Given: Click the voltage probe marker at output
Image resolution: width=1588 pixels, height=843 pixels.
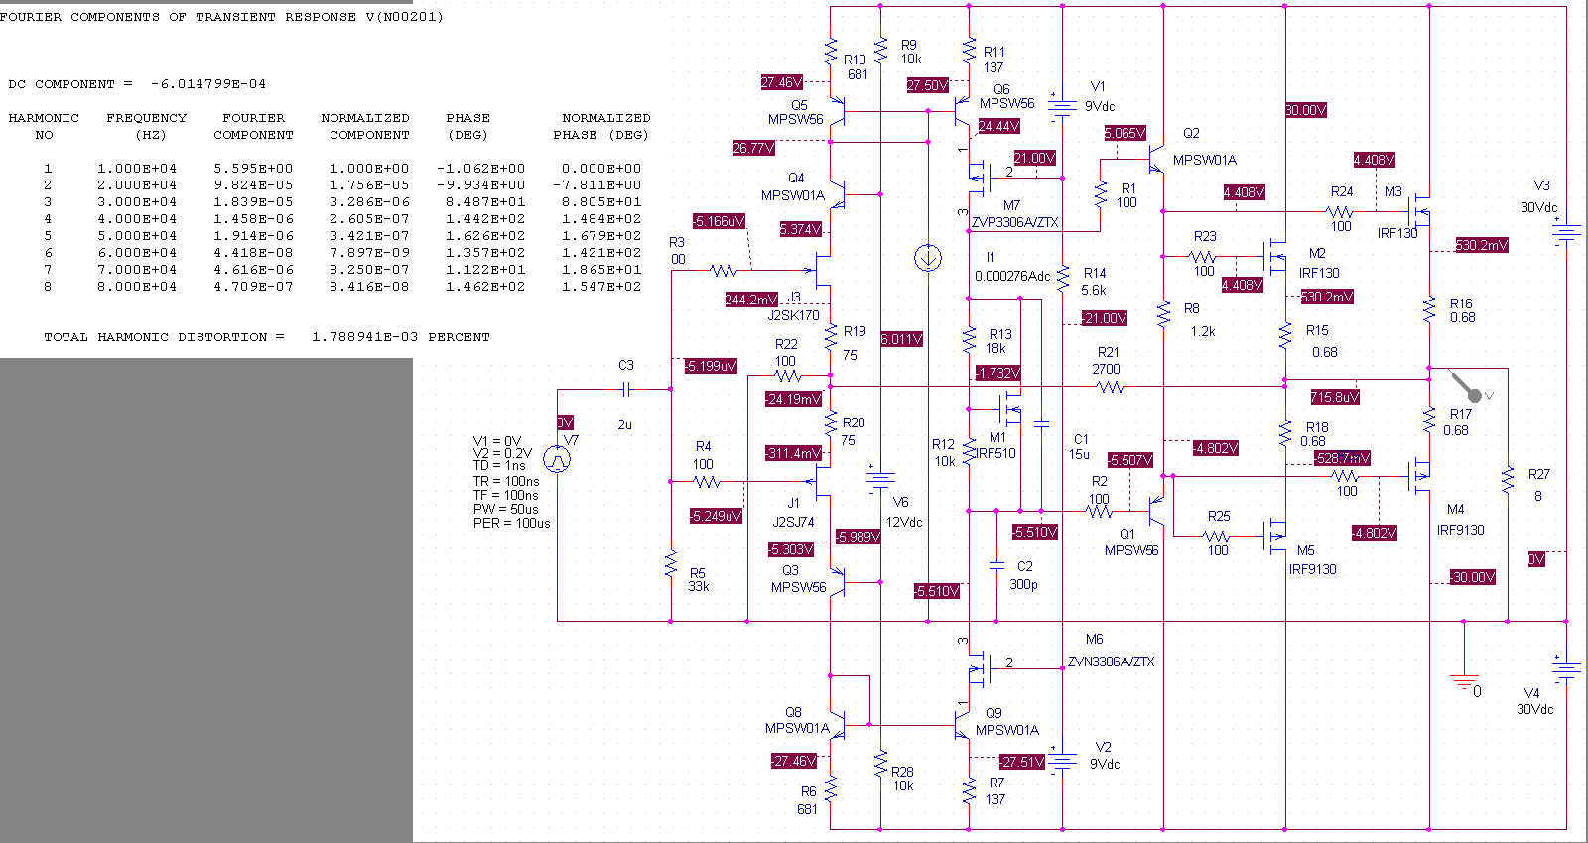Looking at the screenshot, I should [1468, 388].
